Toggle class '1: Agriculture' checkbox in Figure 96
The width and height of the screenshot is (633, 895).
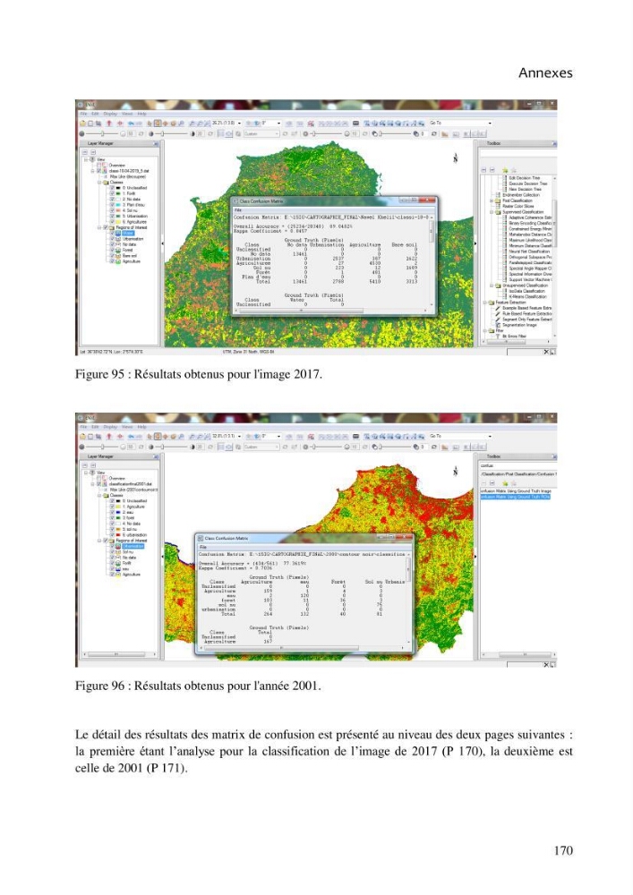(113, 507)
